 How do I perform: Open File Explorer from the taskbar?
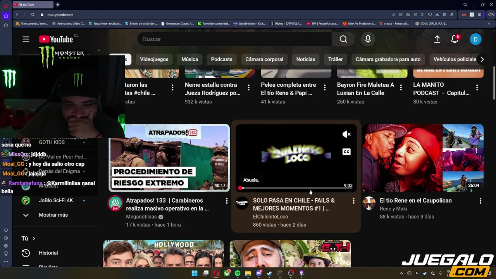tap(248, 273)
